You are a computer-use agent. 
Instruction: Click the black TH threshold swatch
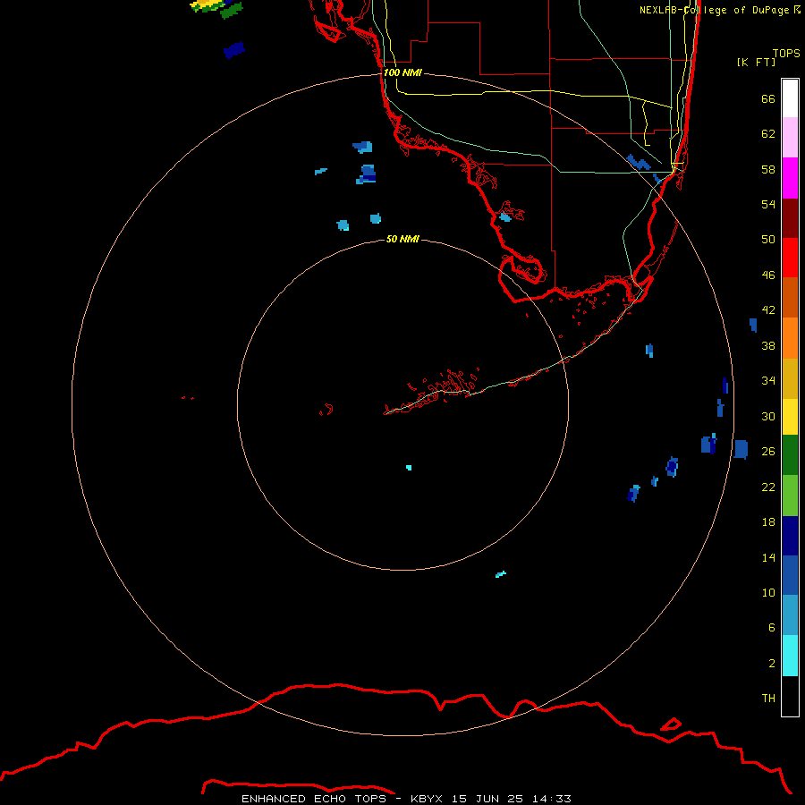[790, 696]
